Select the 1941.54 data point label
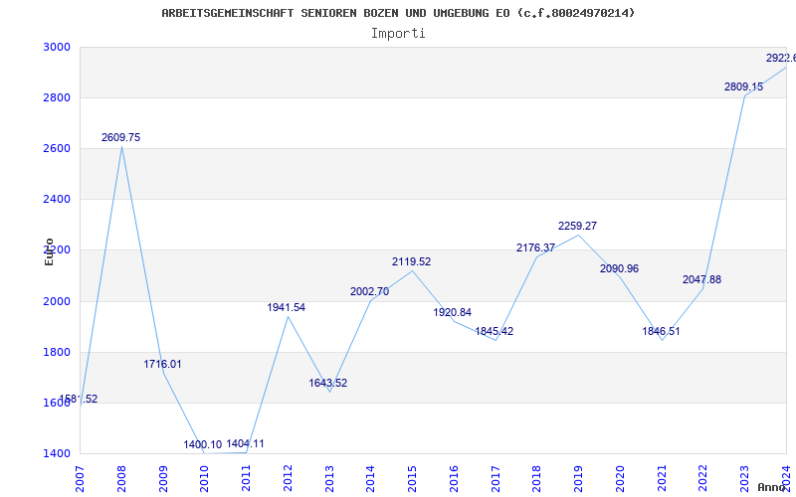Image resolution: width=796 pixels, height=497 pixels. click(x=286, y=307)
